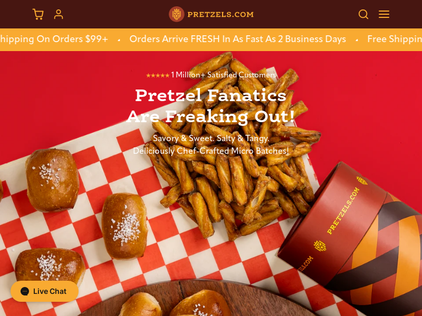Click the pile of seasoned pretzel sticks
This screenshot has height=316, width=422.
pos(234,145)
